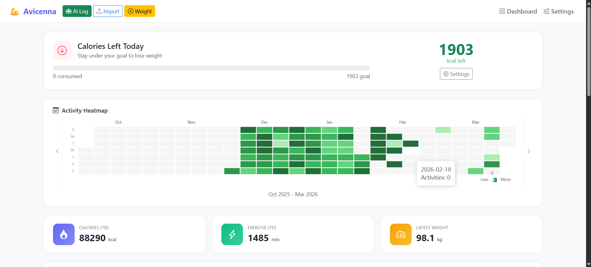Click the Import button
Viewport: 591px width, 267px height.
pyautogui.click(x=108, y=11)
